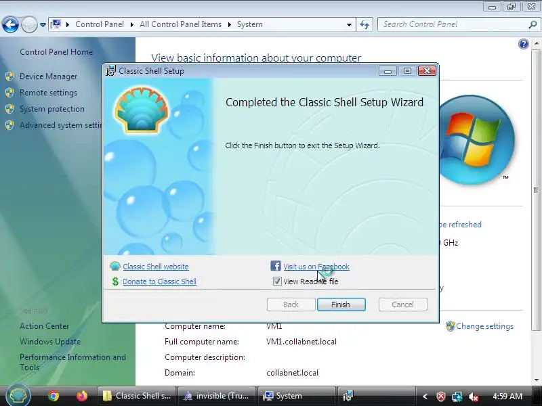The height and width of the screenshot is (406, 542).
Task: Open recent pages dropdown next to navigation arrows
Action: pos(43,25)
